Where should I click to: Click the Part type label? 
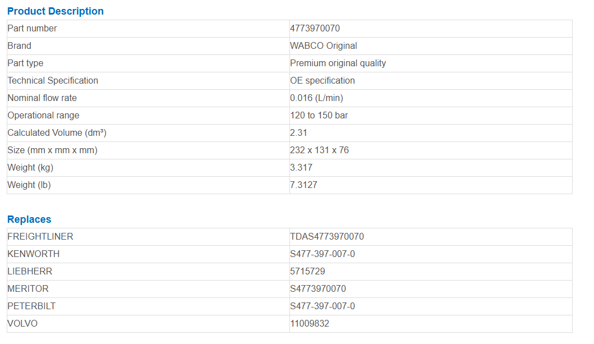click(25, 63)
